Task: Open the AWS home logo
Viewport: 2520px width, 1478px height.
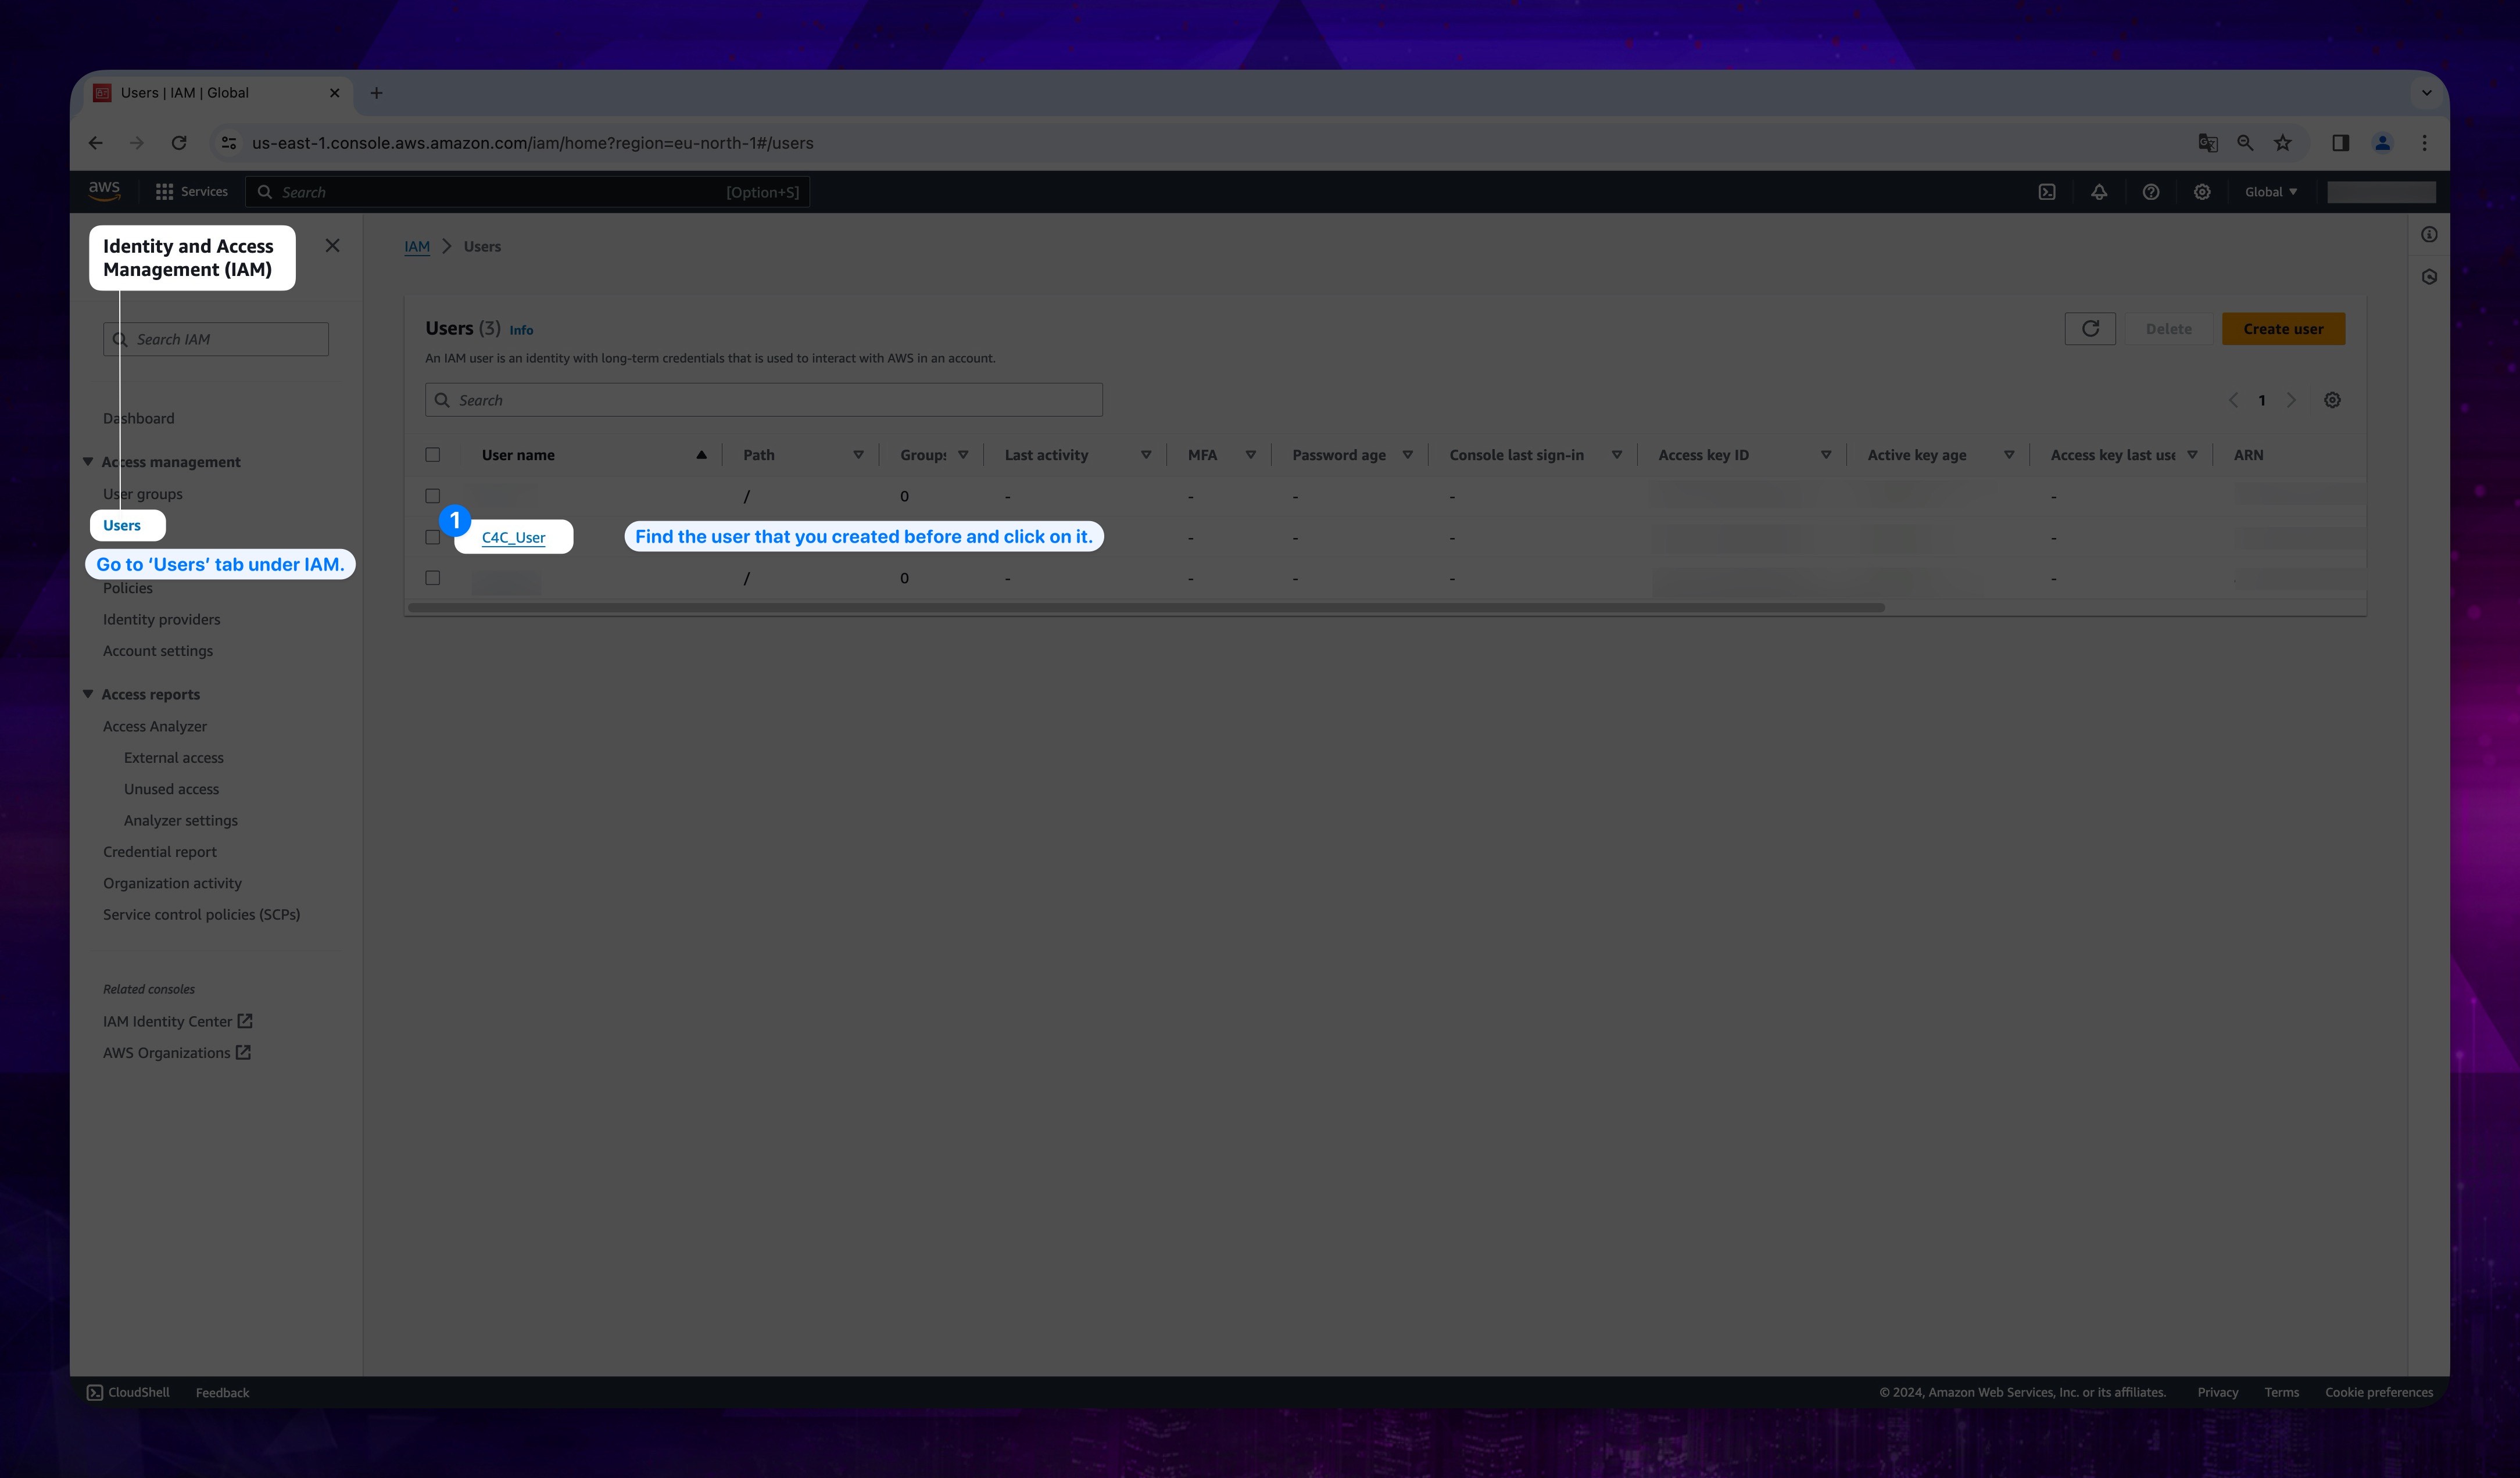Action: 104,190
